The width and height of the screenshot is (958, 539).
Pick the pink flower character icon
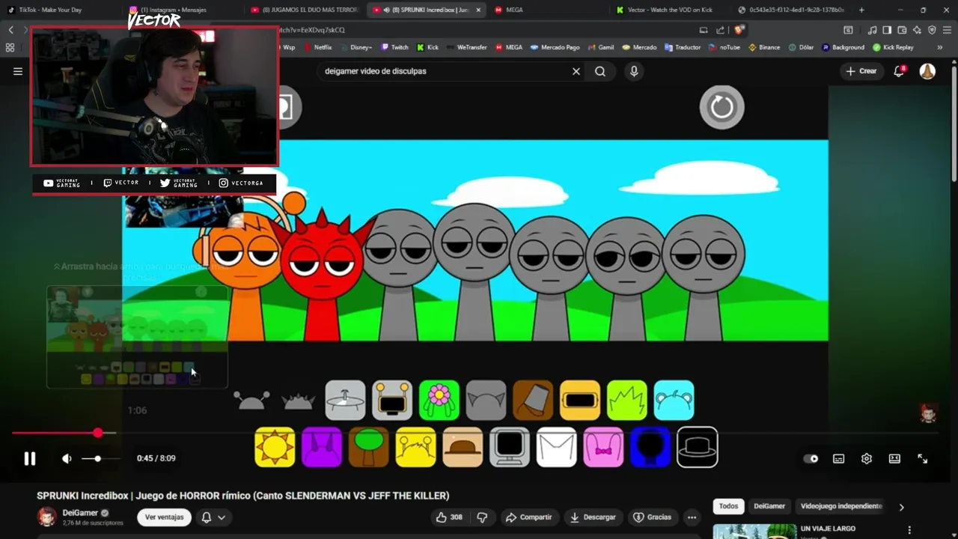click(439, 401)
